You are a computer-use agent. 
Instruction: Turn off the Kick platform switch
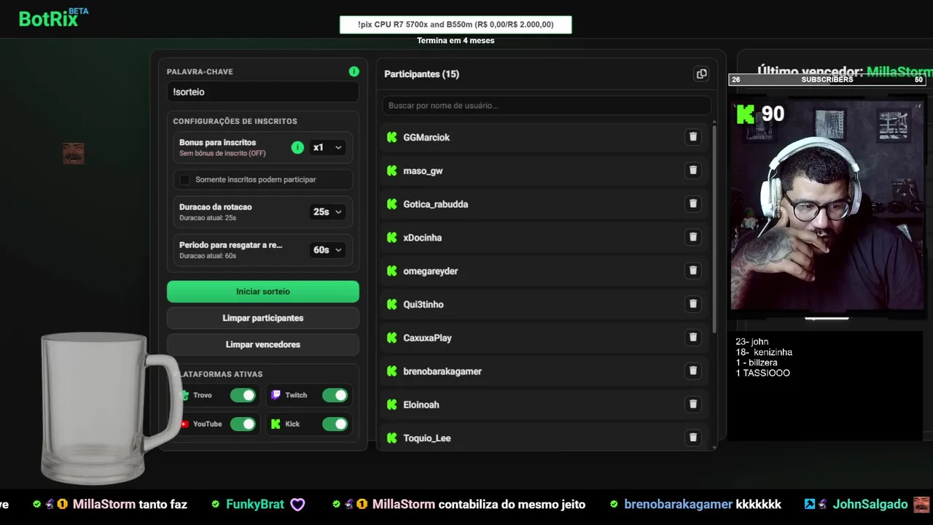coord(335,424)
